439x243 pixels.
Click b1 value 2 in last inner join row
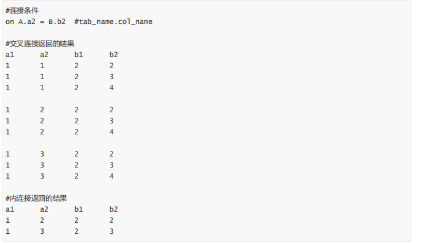76,231
